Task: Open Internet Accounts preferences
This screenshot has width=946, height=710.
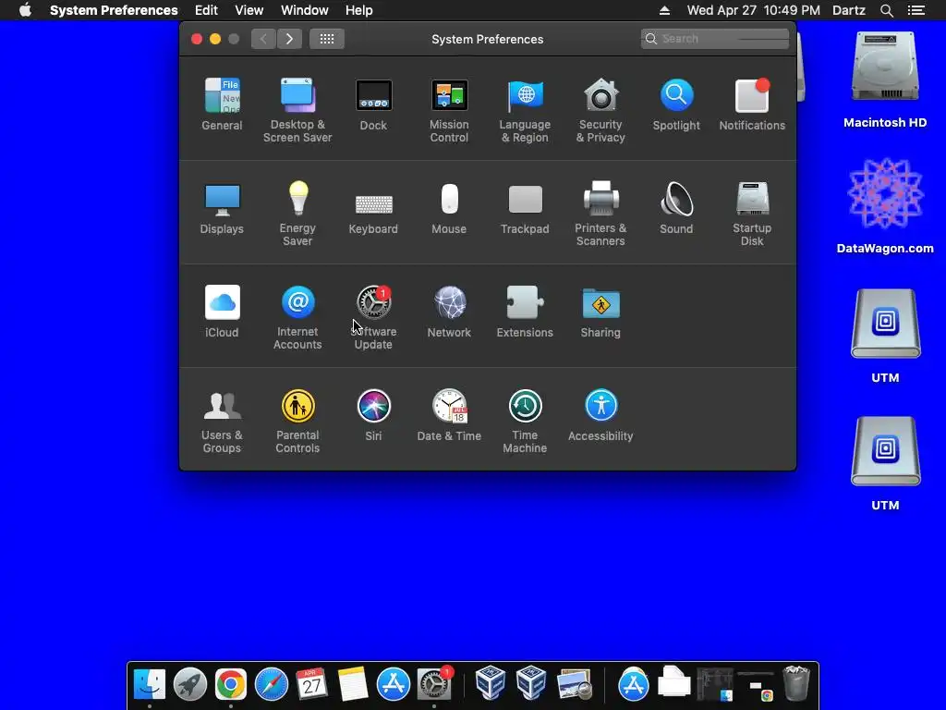Action: 297,318
